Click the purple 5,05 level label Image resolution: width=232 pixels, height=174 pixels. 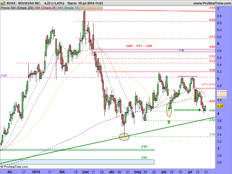coord(4,76)
